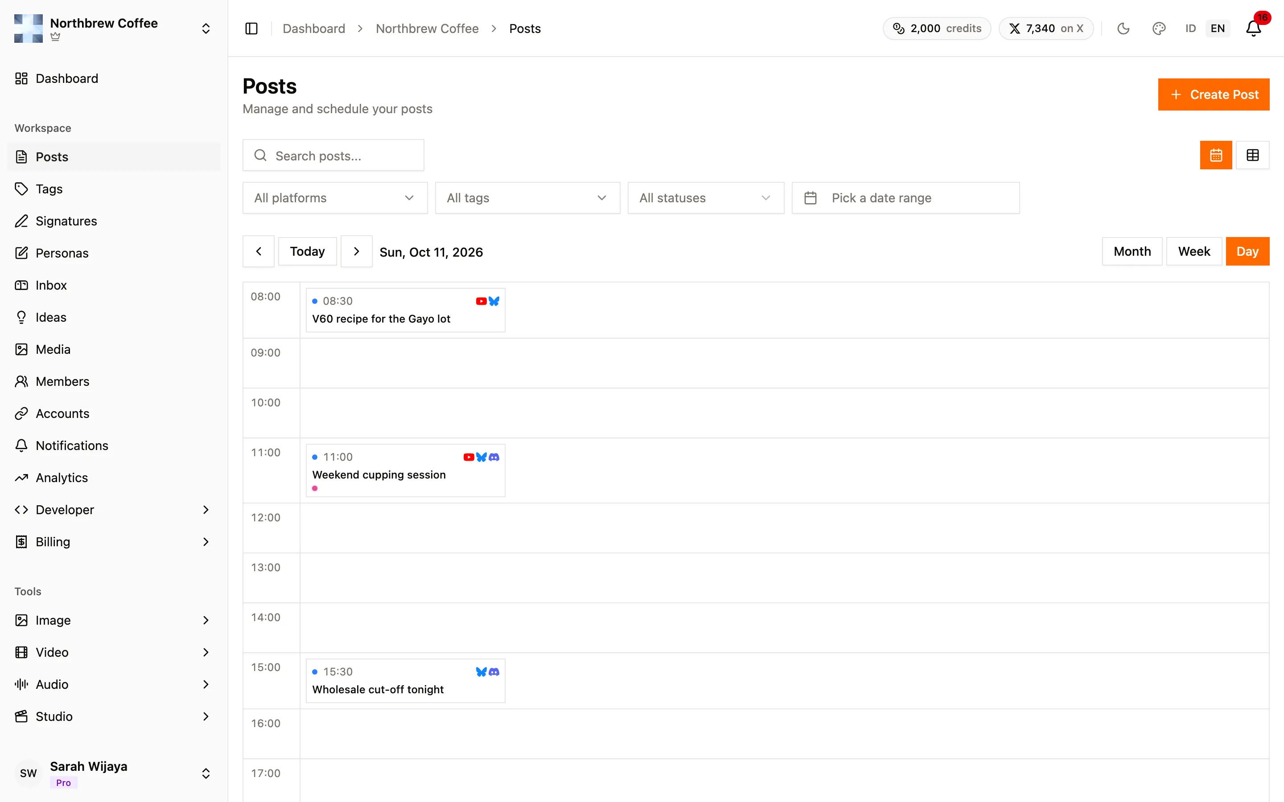Go to the next day
Screen dimensions: 1284x802
357,251
